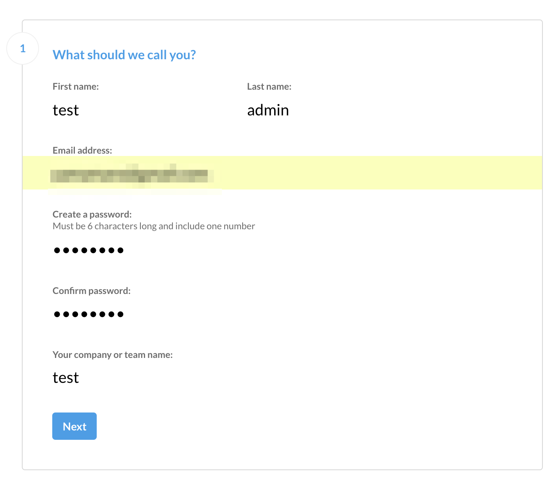Click the 'Confirm password:' label
560x478 pixels.
click(x=92, y=291)
